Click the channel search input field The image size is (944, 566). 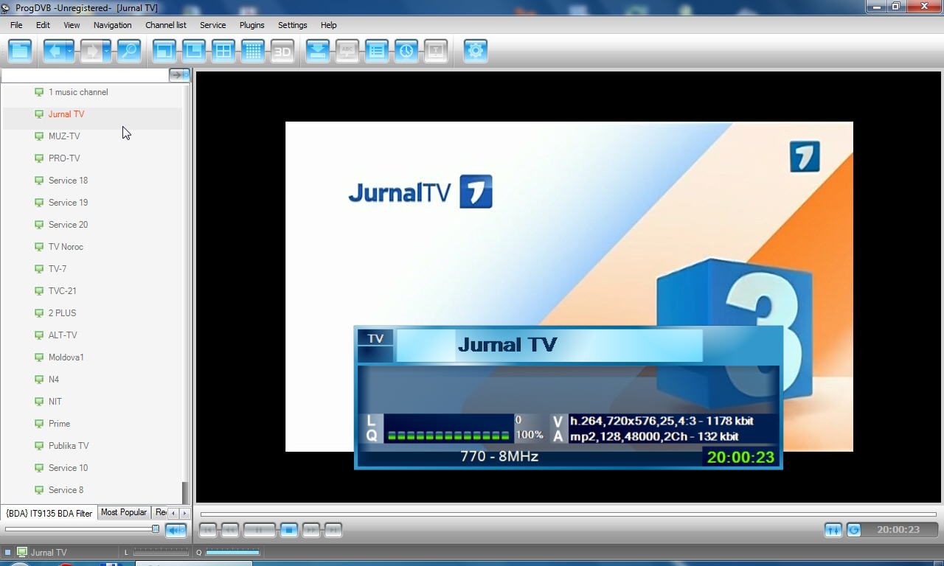[85, 75]
